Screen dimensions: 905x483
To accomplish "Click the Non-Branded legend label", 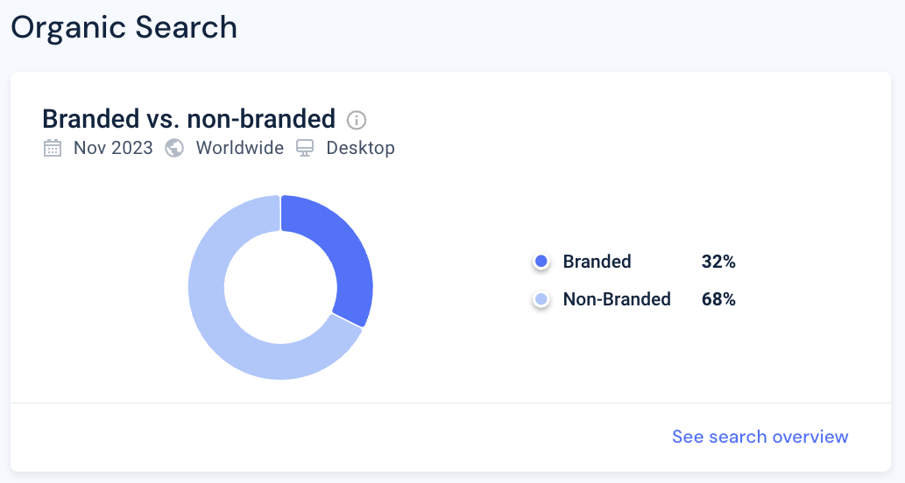I will 617,299.
